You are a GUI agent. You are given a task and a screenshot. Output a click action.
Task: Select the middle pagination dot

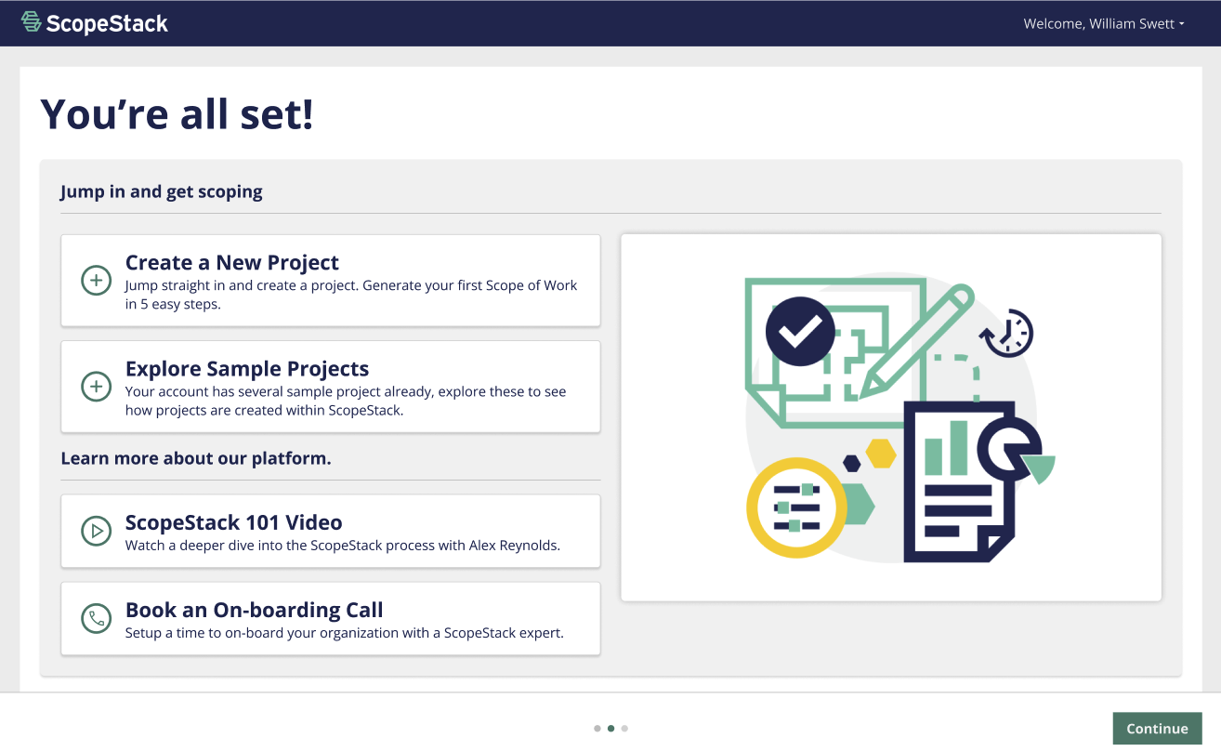pos(610,729)
